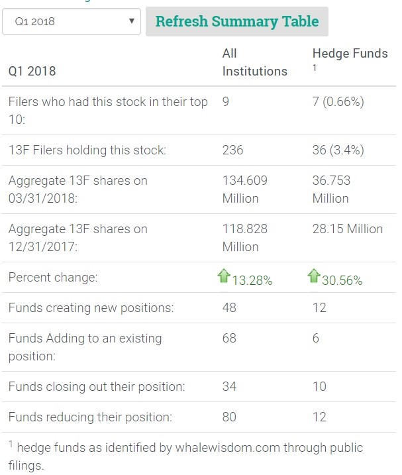This screenshot has height=475, width=402.
Task: Open the Q1 2018 quarter dropdown
Action: pos(72,21)
